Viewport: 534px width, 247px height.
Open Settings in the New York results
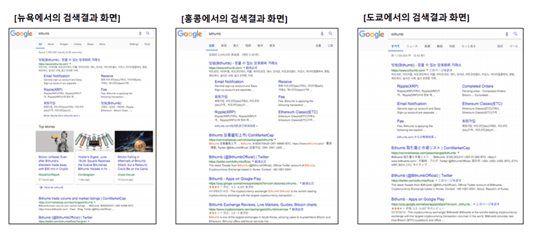134,44
